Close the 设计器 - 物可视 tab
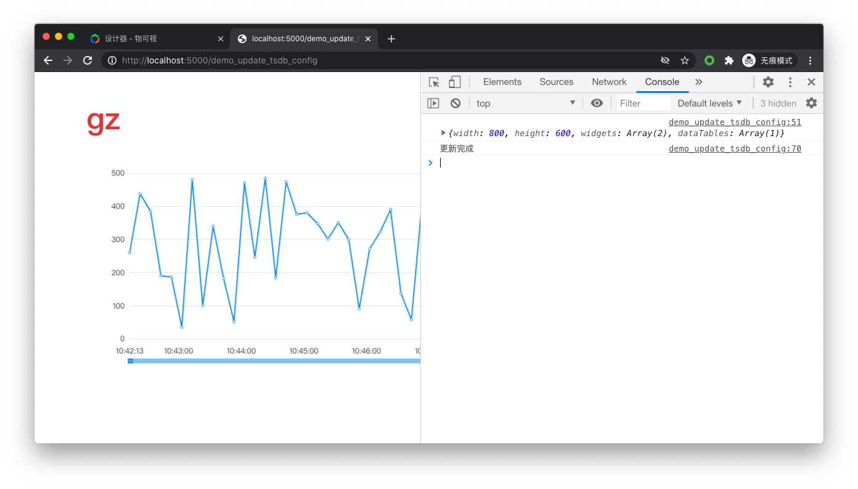This screenshot has height=489, width=858. coord(221,39)
